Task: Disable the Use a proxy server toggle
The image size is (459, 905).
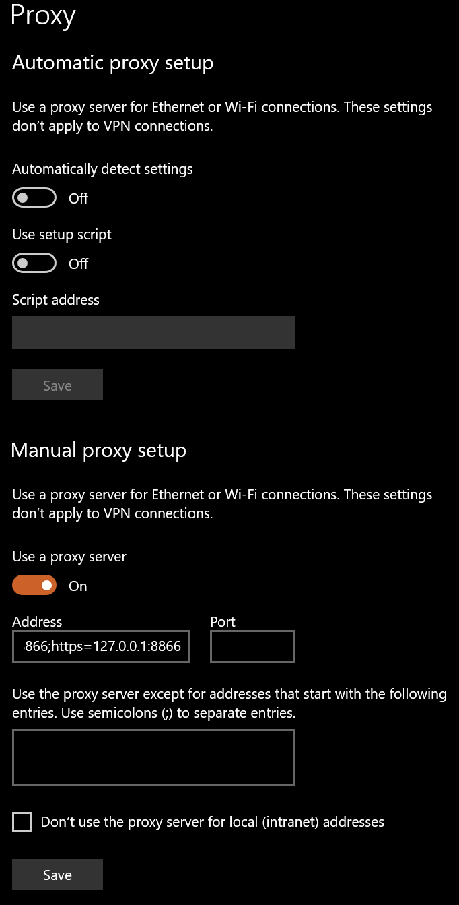Action: [34, 586]
